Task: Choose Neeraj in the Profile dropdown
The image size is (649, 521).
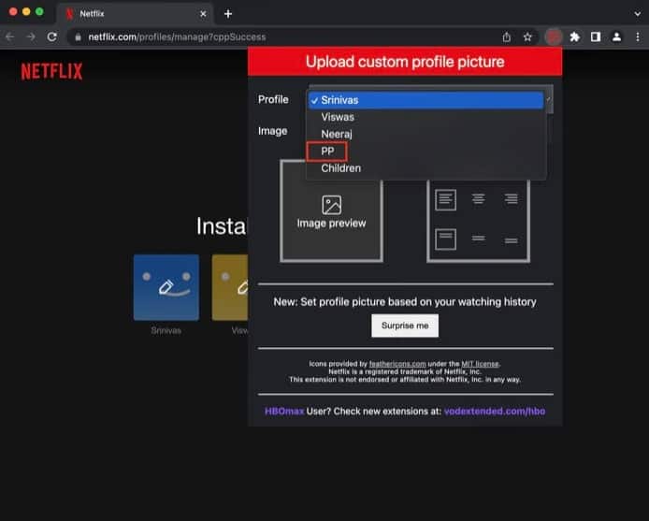Action: click(425, 134)
